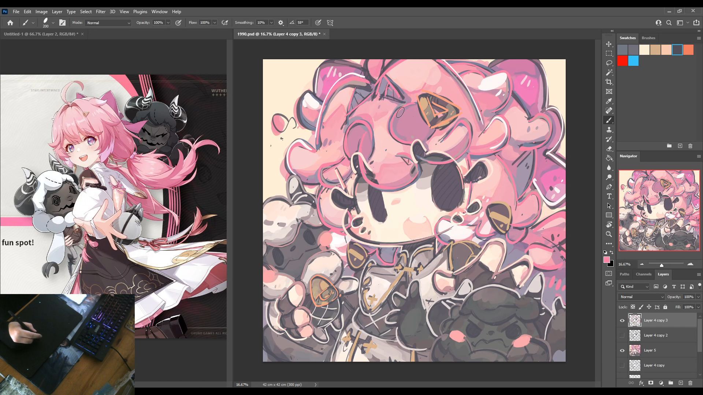Toggle the brush settings panel icon
Screen dimensions: 703x395
click(63, 23)
